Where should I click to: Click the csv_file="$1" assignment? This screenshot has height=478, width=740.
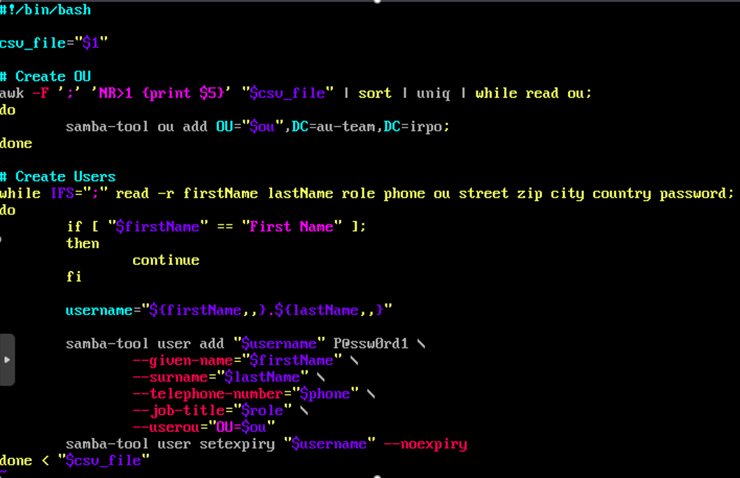(x=54, y=43)
